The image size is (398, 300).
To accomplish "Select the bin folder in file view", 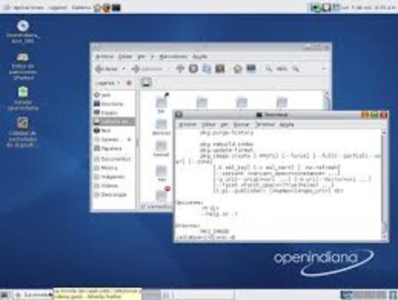I will point(161,104).
